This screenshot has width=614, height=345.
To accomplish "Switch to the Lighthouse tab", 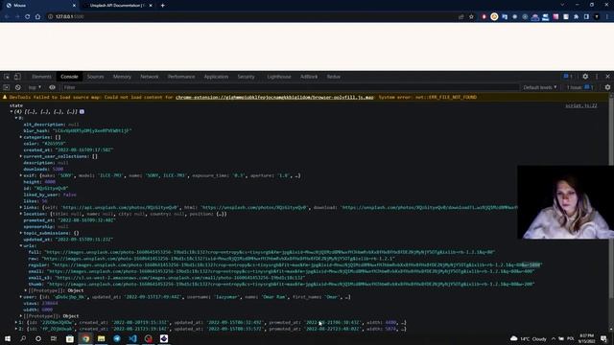I will 279,77.
